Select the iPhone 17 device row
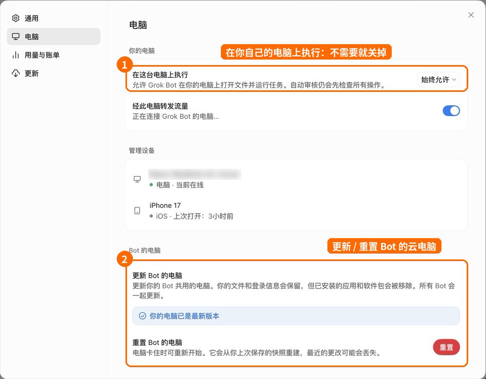Viewport: 486px width, 379px height. [x=296, y=211]
